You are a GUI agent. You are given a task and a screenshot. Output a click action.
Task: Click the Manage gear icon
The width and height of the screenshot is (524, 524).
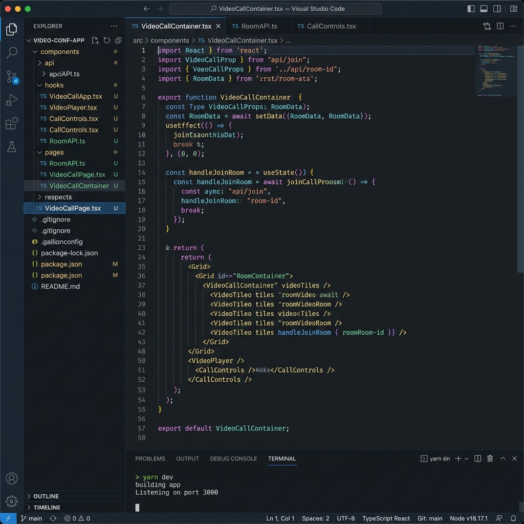point(11,501)
